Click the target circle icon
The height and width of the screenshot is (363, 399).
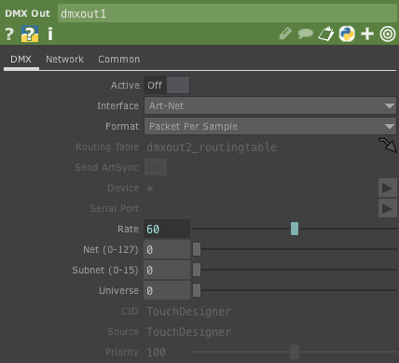pos(388,34)
